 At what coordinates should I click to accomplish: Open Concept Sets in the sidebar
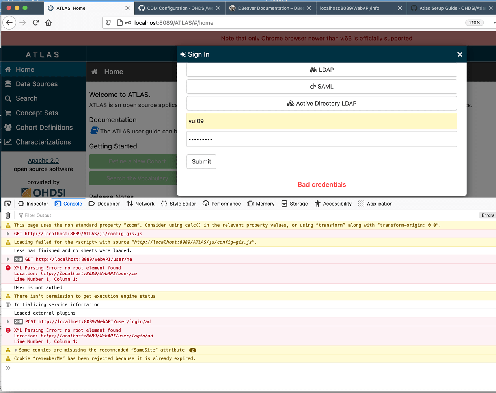click(43, 113)
